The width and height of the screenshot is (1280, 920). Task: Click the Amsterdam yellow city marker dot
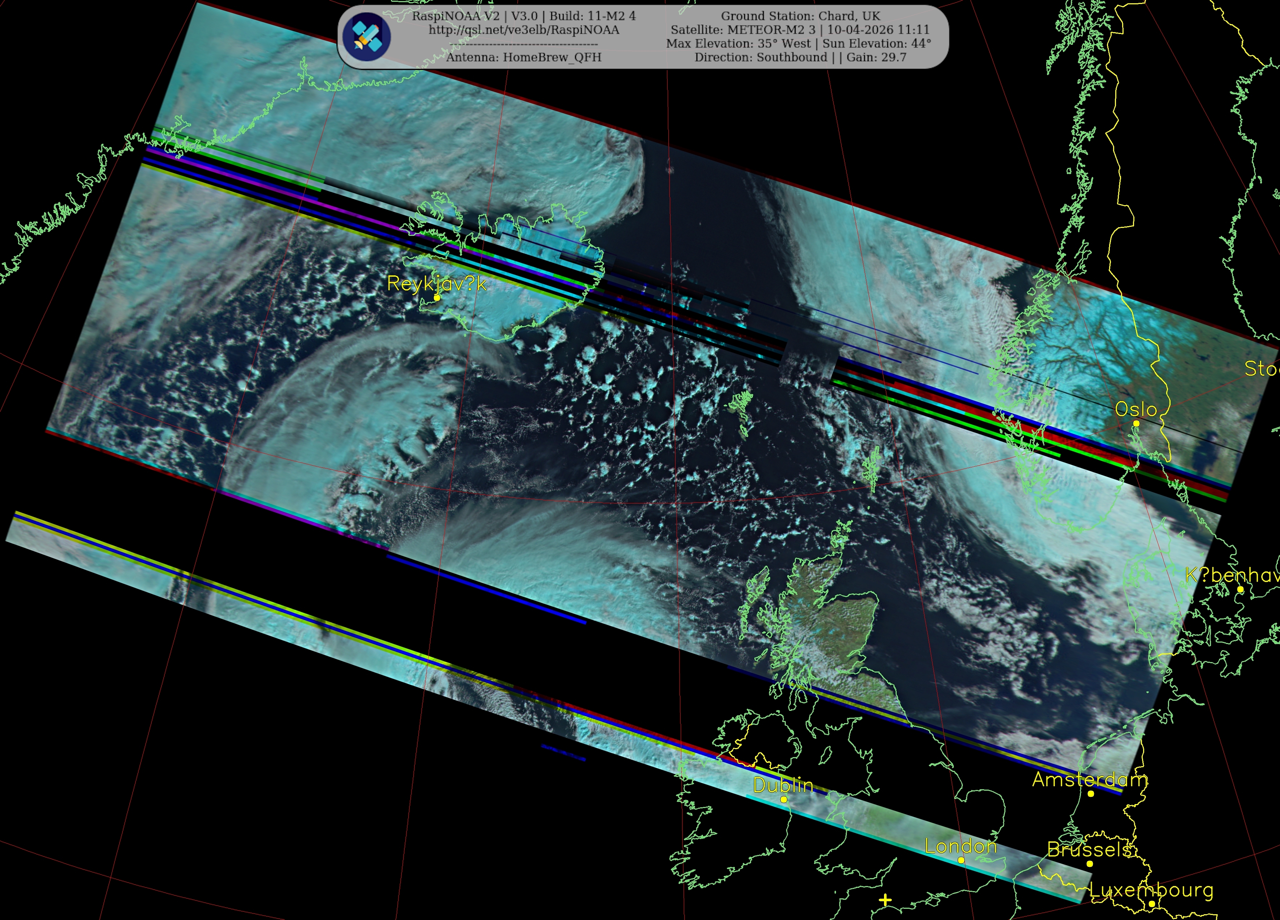click(1091, 794)
